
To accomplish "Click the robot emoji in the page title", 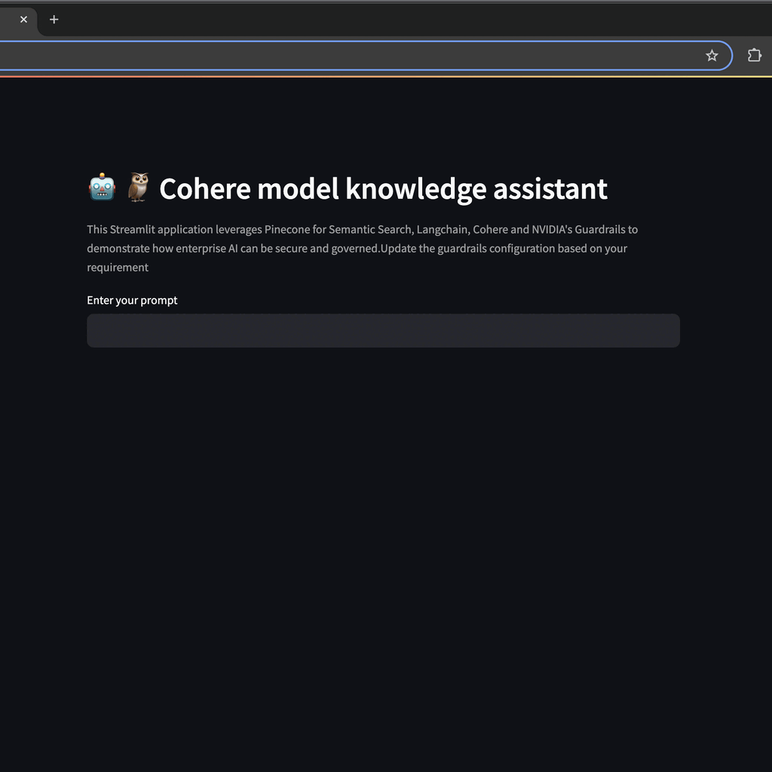I will [x=102, y=187].
